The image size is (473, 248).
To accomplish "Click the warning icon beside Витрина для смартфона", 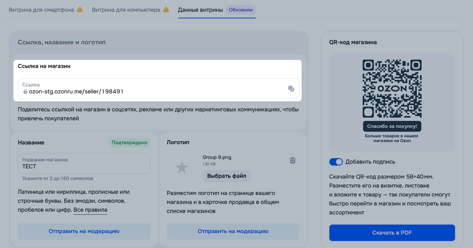I will (80, 10).
